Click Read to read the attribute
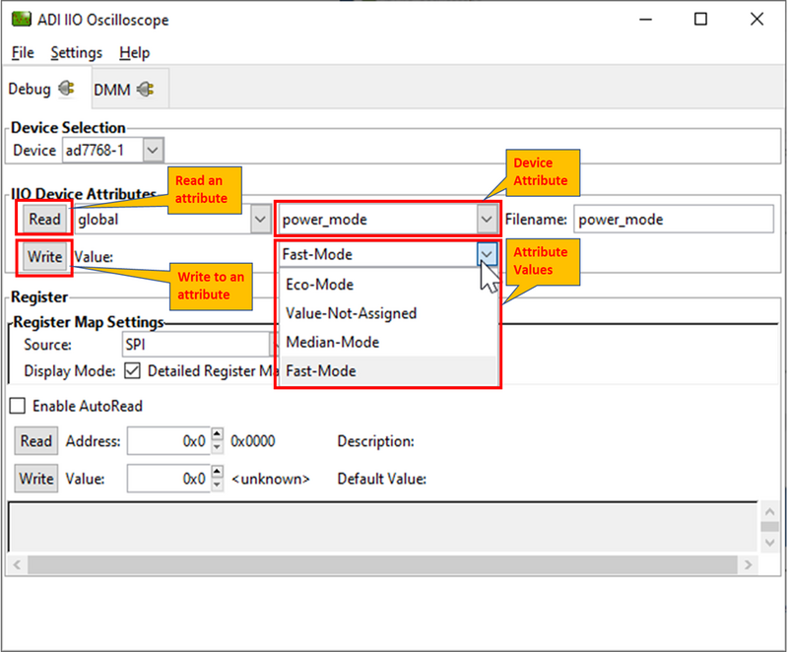This screenshot has width=788, height=652. (42, 219)
